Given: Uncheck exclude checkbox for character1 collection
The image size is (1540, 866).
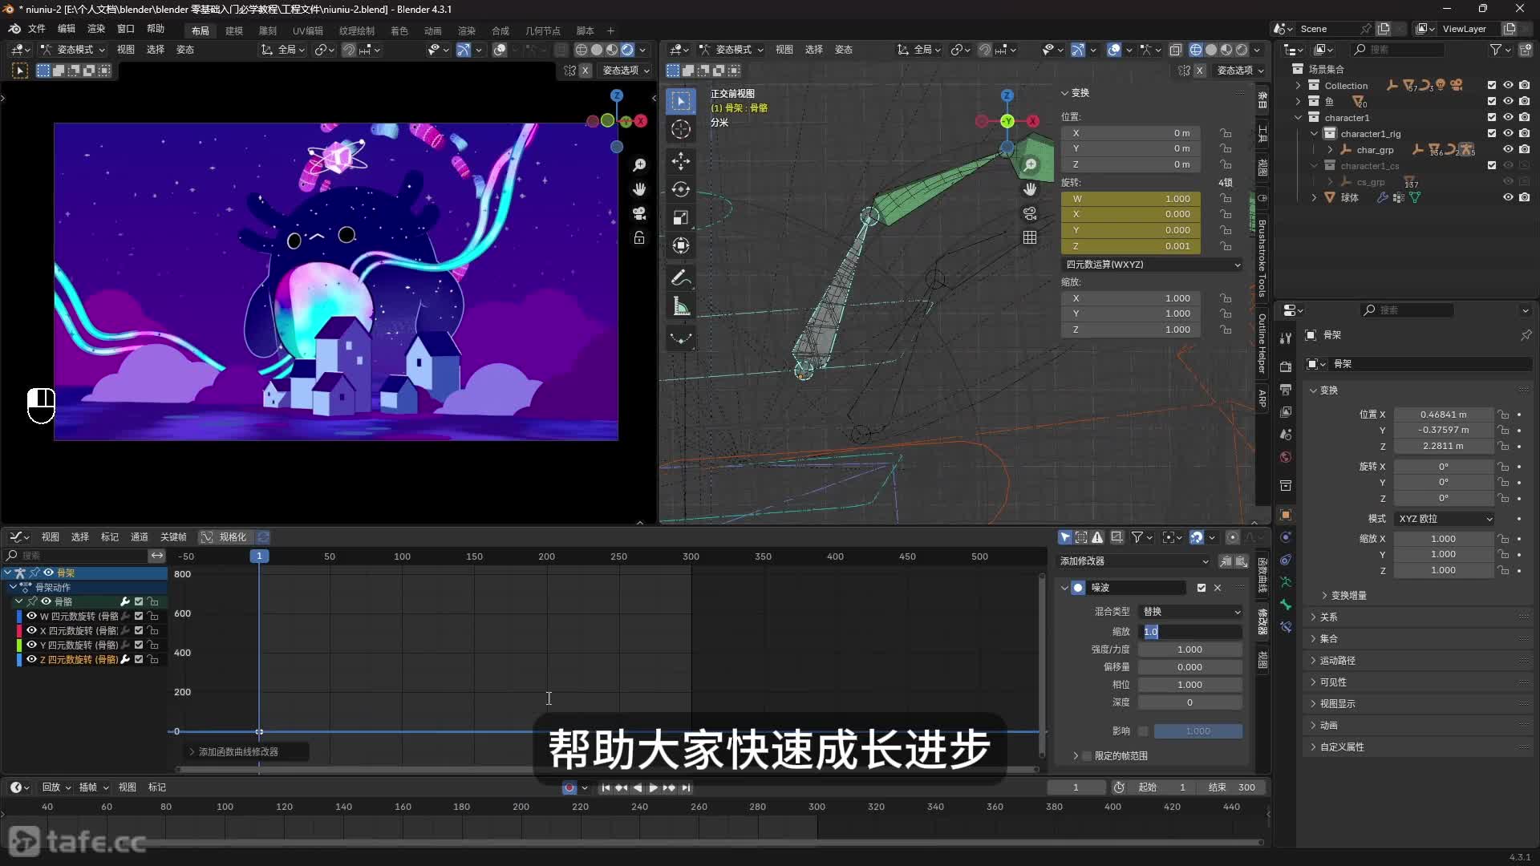Looking at the screenshot, I should (x=1492, y=117).
